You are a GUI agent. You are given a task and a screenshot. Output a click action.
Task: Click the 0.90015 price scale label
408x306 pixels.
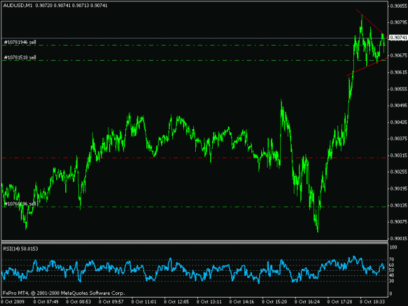(x=398, y=238)
